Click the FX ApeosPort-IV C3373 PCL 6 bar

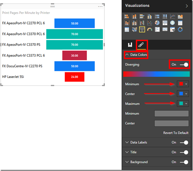tap(75, 55)
